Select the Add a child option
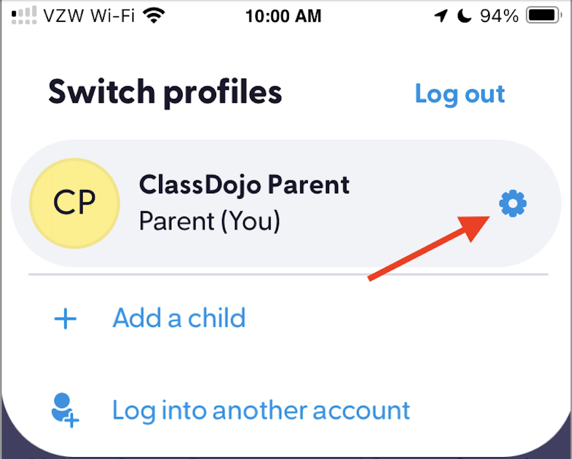The height and width of the screenshot is (459, 572). (179, 318)
